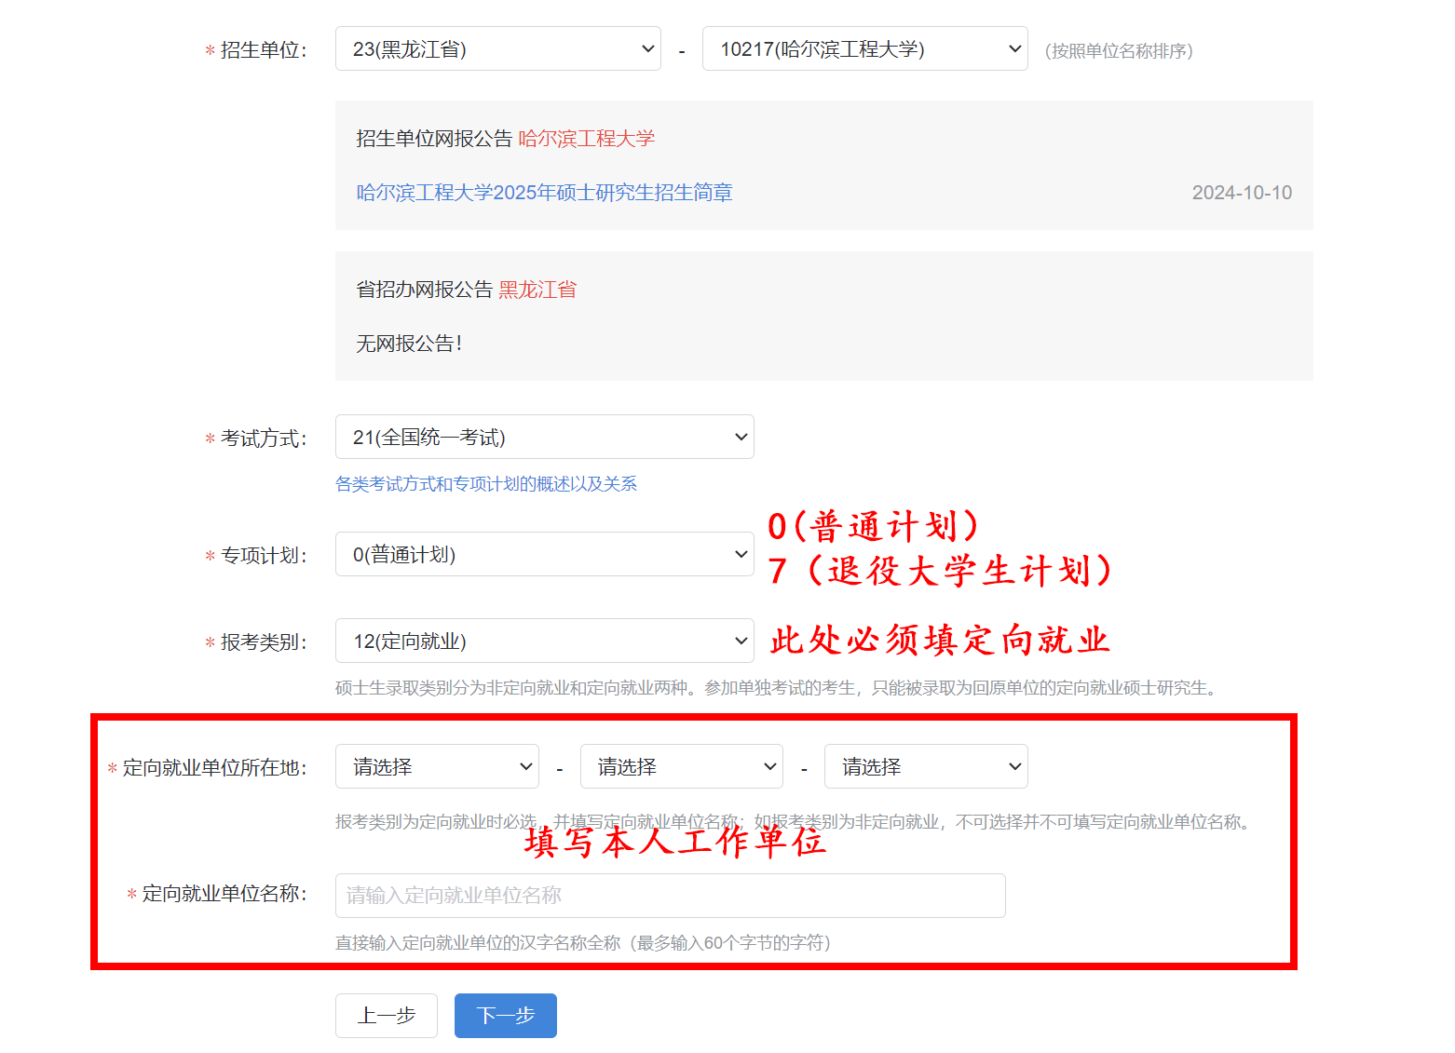Click the 2024-10-10 announcement date
1455x1053 pixels.
pos(1242,193)
